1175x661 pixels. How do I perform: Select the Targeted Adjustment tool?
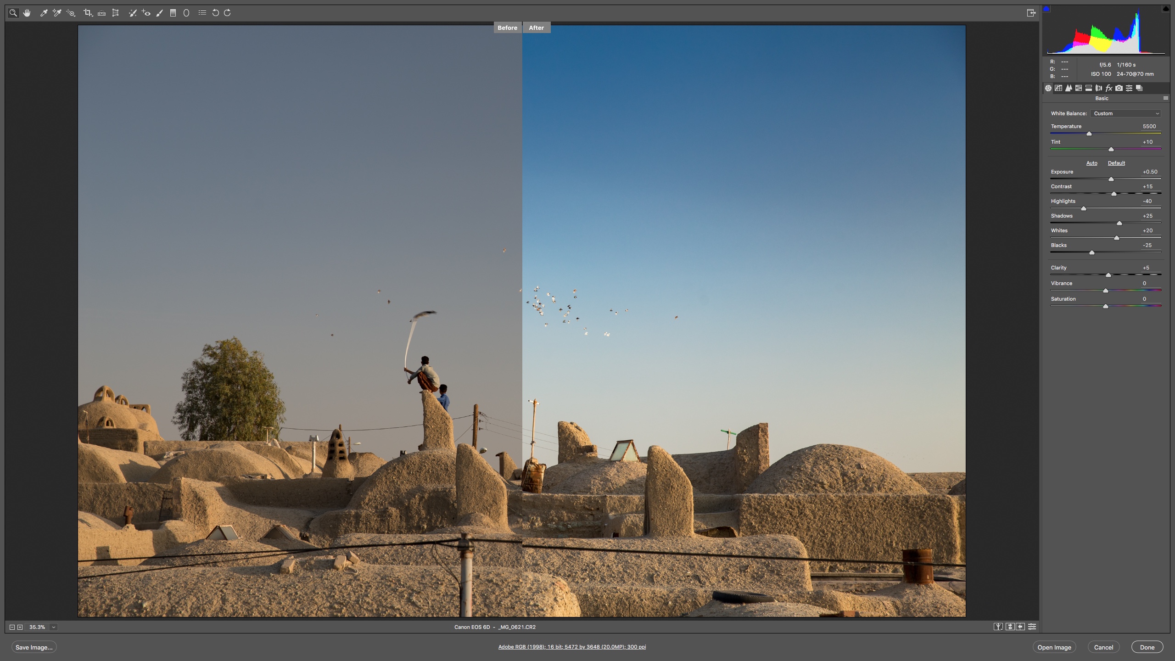[71, 13]
